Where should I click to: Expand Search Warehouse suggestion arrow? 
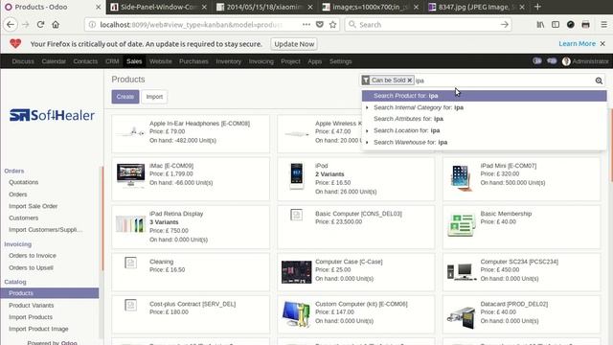pos(367,143)
